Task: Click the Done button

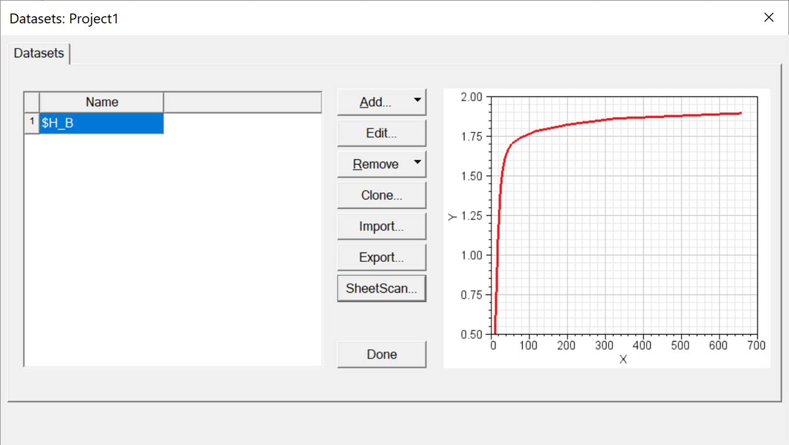Action: point(382,354)
